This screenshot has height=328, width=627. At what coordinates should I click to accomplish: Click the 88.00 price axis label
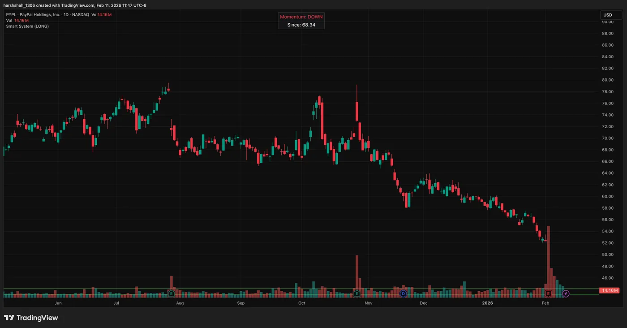tap(607, 34)
